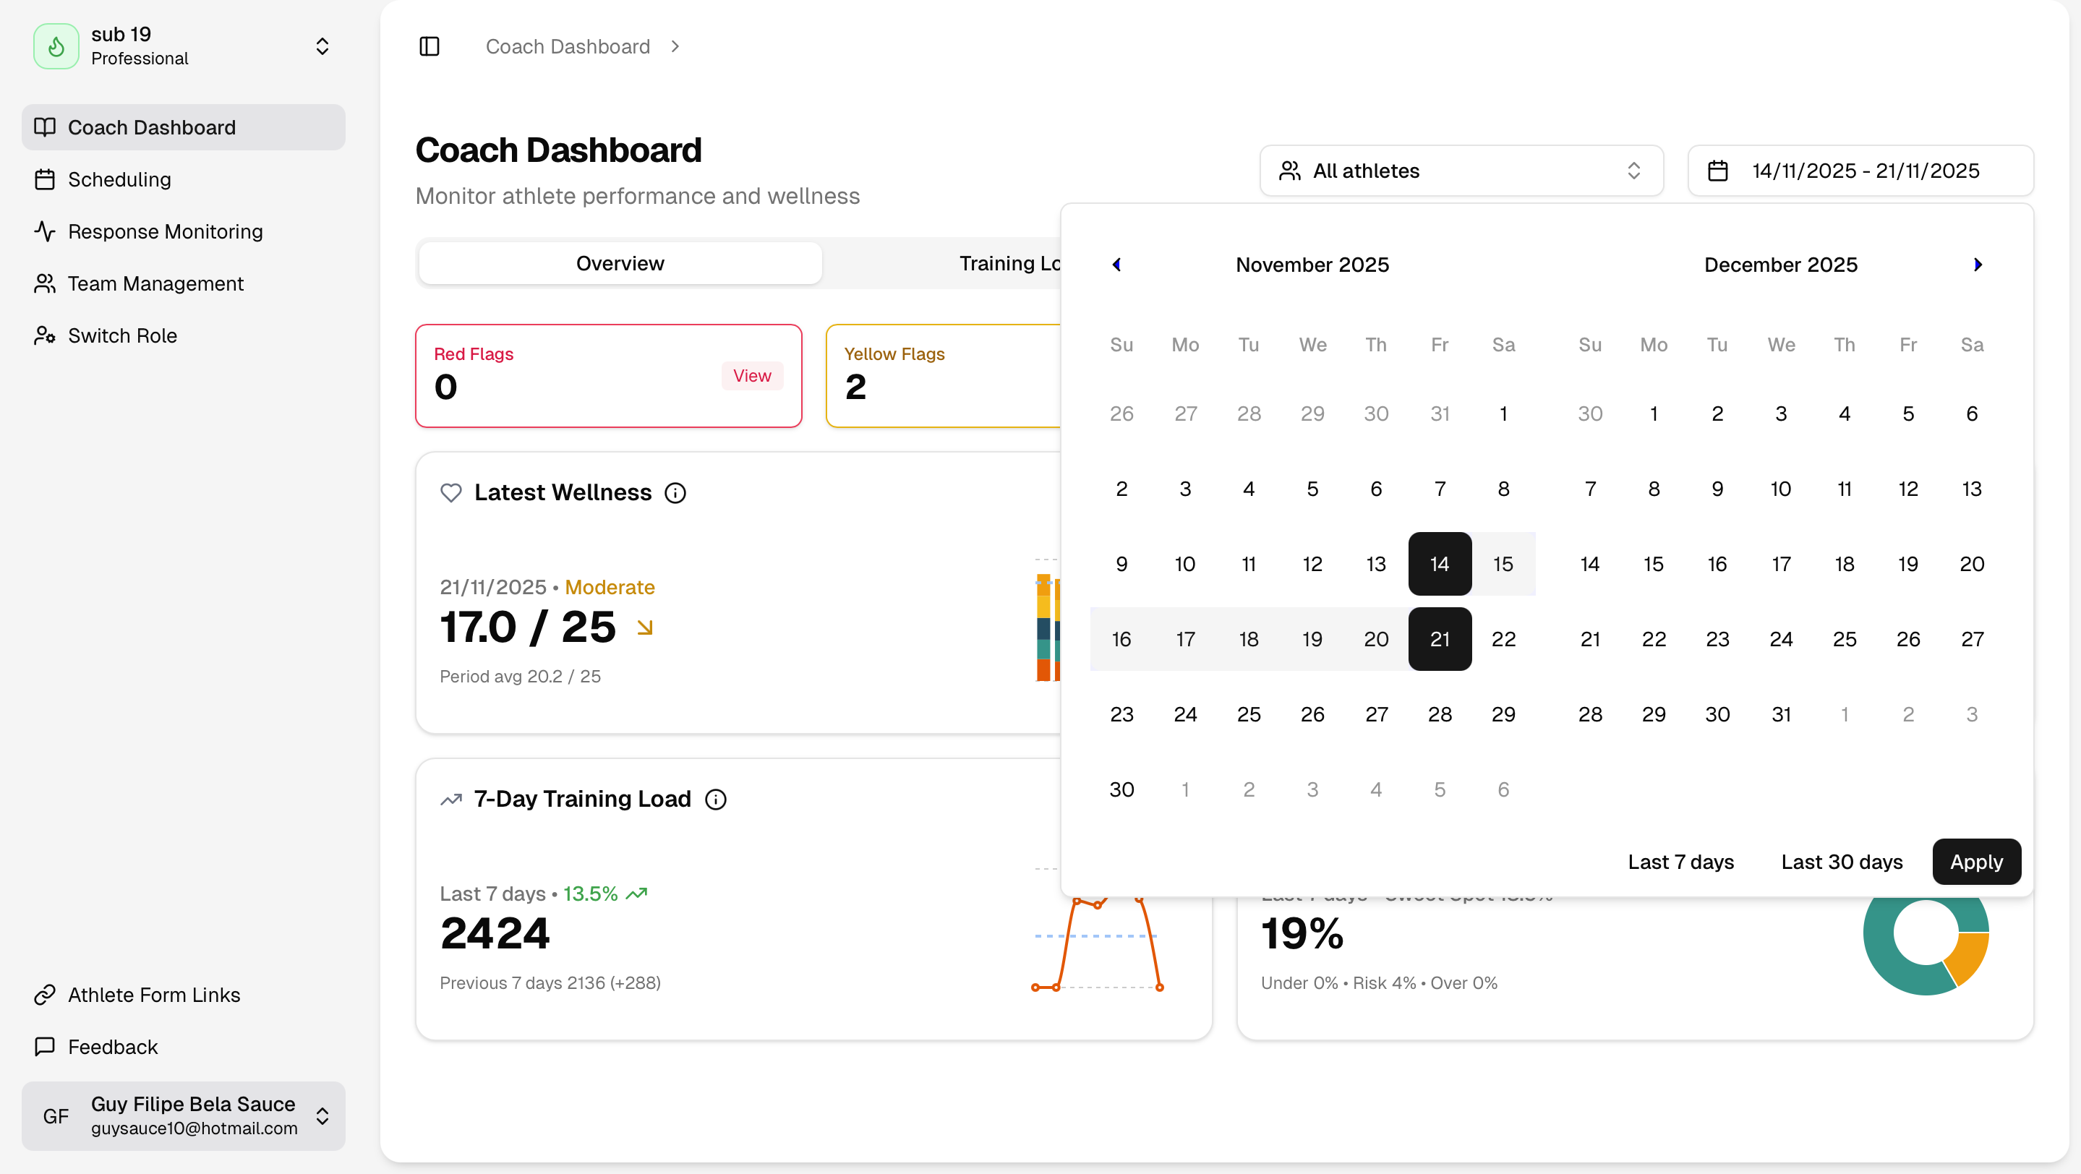
Task: Open Guy Filipe Bela Sauce account menu
Action: (x=184, y=1115)
